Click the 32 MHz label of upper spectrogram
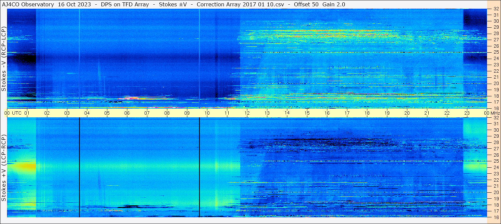Viewport: 501px width, 224px height. tap(496, 9)
